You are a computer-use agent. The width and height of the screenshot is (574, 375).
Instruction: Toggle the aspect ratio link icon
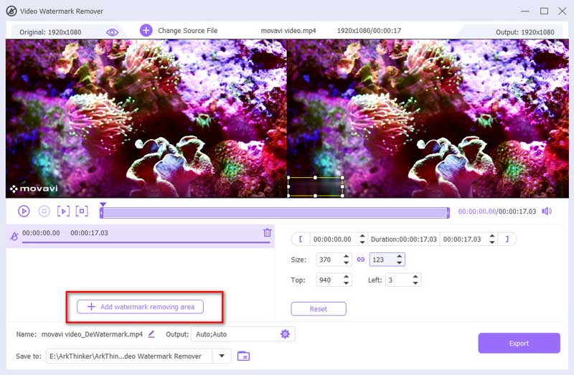click(361, 260)
